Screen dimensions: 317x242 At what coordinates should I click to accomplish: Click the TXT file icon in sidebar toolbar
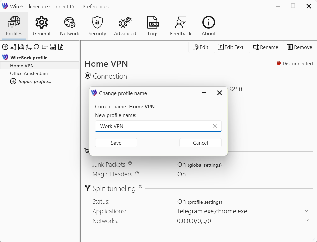point(21,47)
